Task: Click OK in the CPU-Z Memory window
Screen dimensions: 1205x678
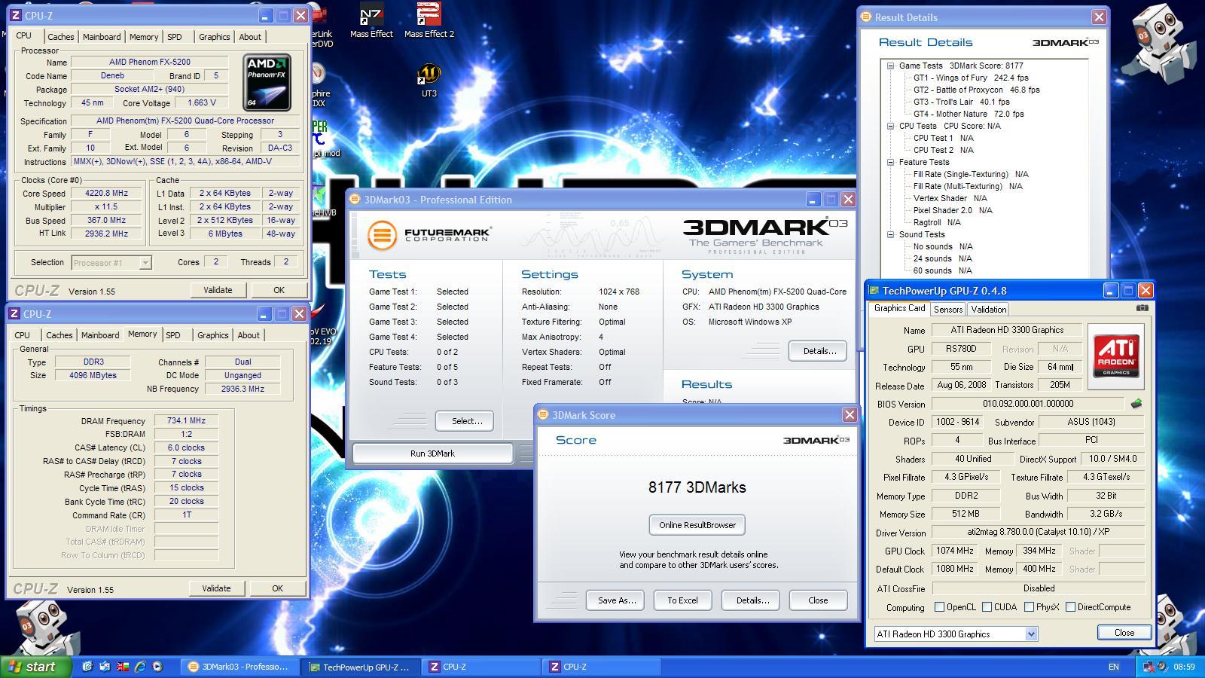Action: coord(277,588)
